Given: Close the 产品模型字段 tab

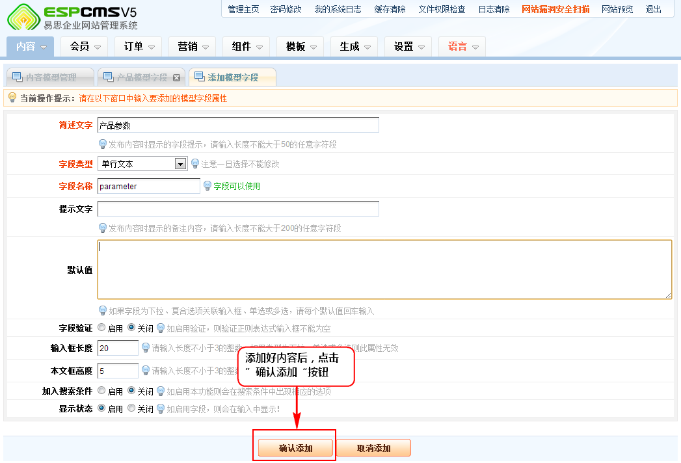Looking at the screenshot, I should click(x=176, y=77).
